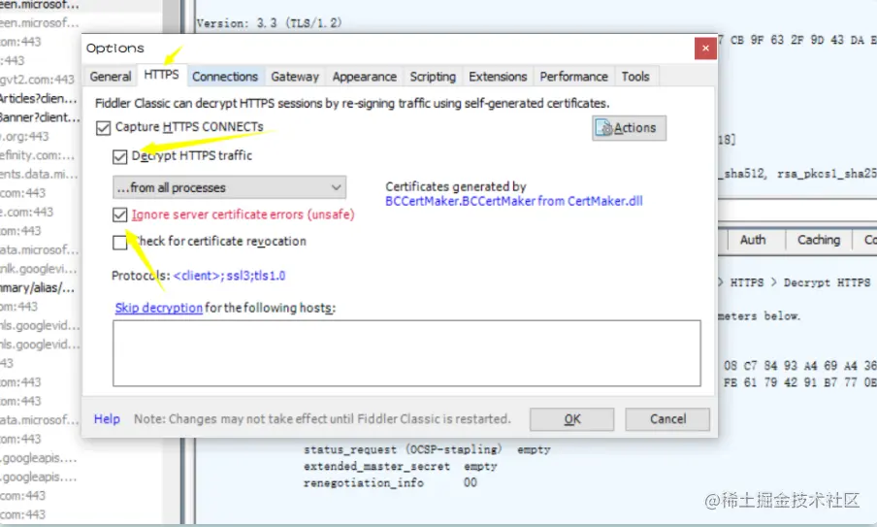877x527 pixels.
Task: Click the Cancel button
Action: 667,419
